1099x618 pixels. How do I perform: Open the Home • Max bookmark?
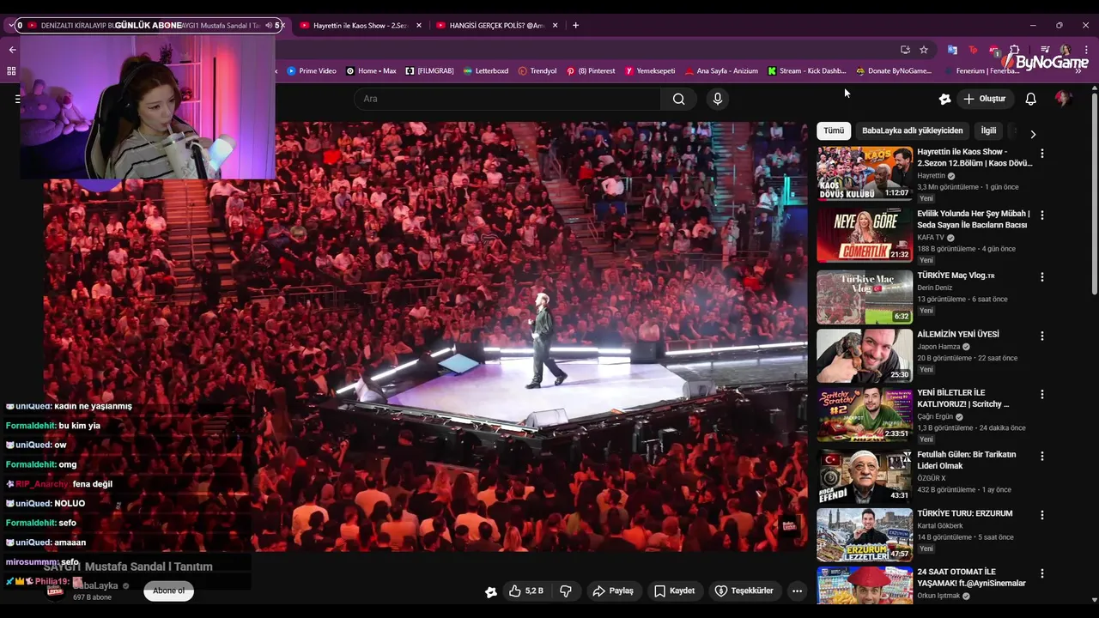(372, 71)
